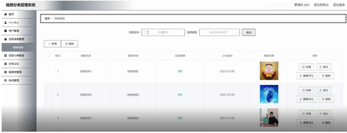Click the 上传时间 column header
Image resolution: width=347 pixels, height=133 pixels.
[227, 56]
